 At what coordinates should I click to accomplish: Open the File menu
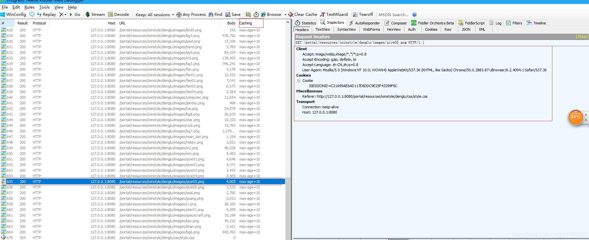click(x=5, y=7)
